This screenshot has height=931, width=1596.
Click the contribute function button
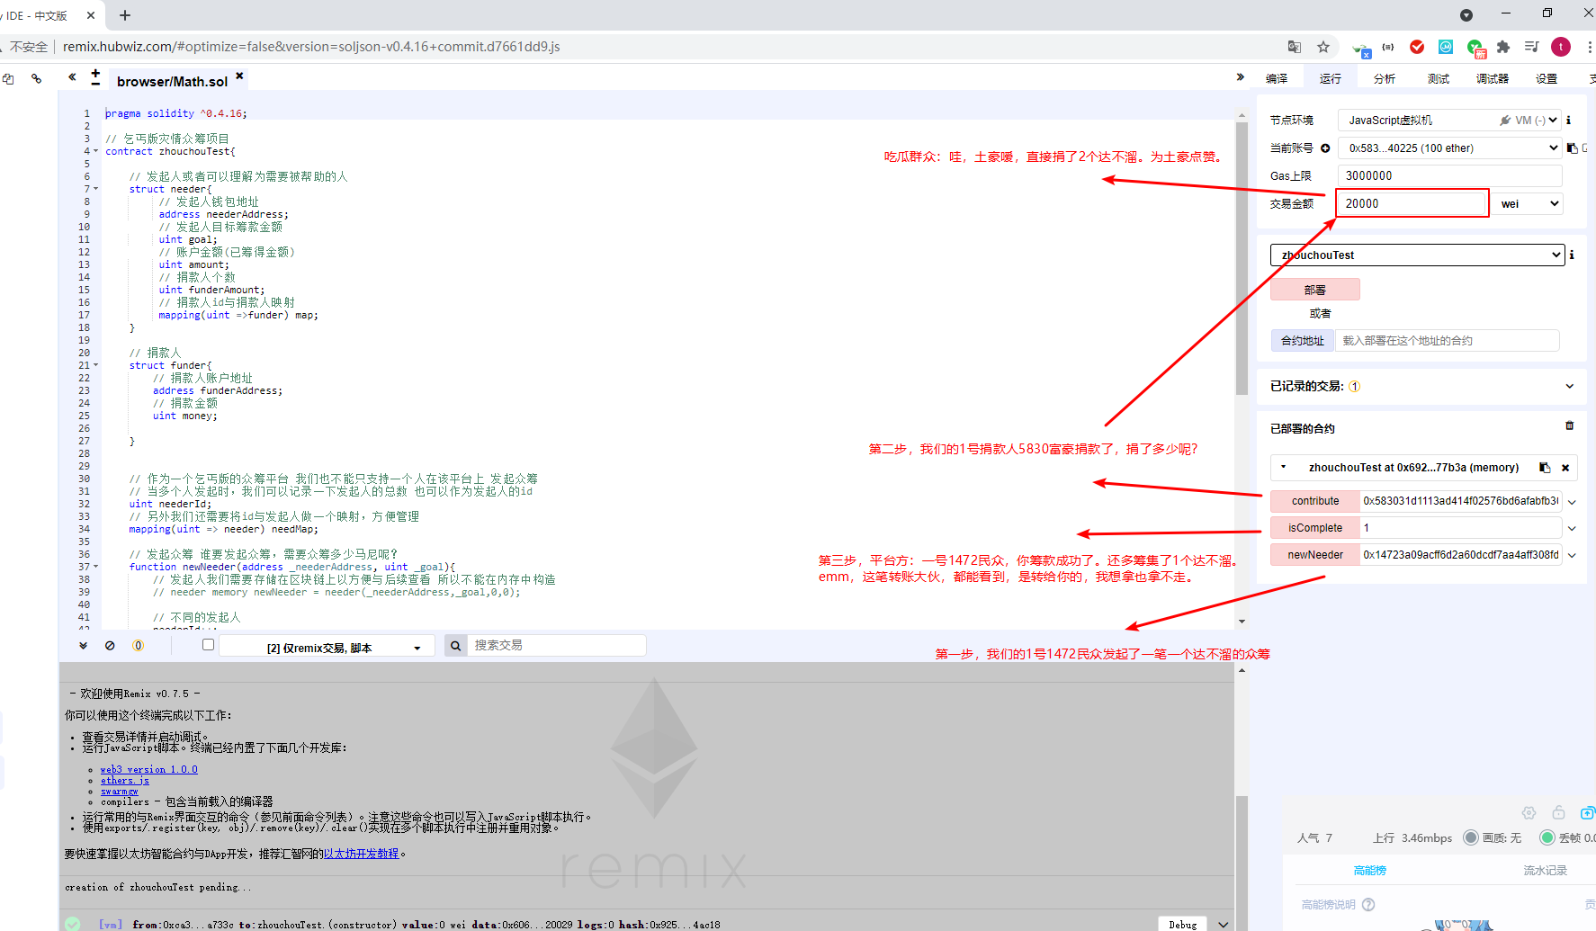(1315, 501)
